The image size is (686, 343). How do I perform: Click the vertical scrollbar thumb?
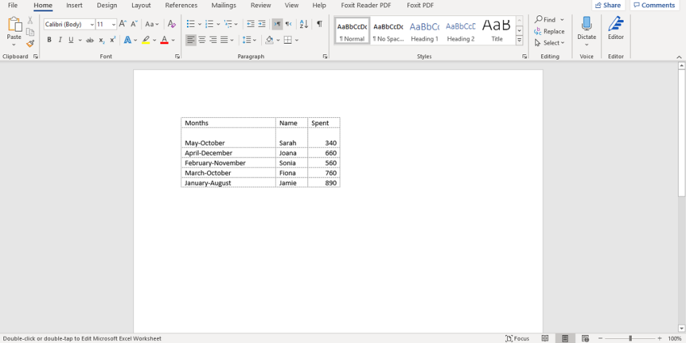pos(681,133)
